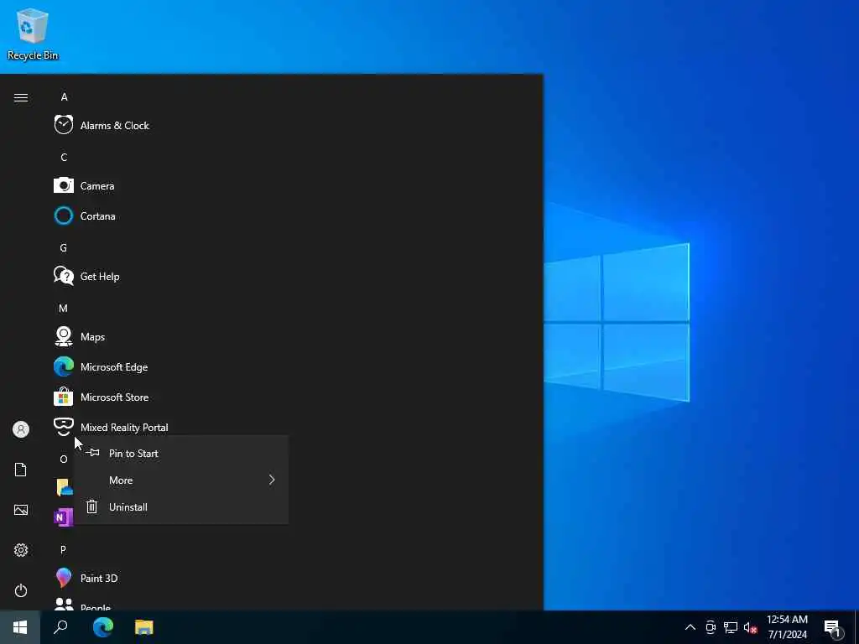Open the Pictures shortcut in Start sidebar

click(21, 510)
